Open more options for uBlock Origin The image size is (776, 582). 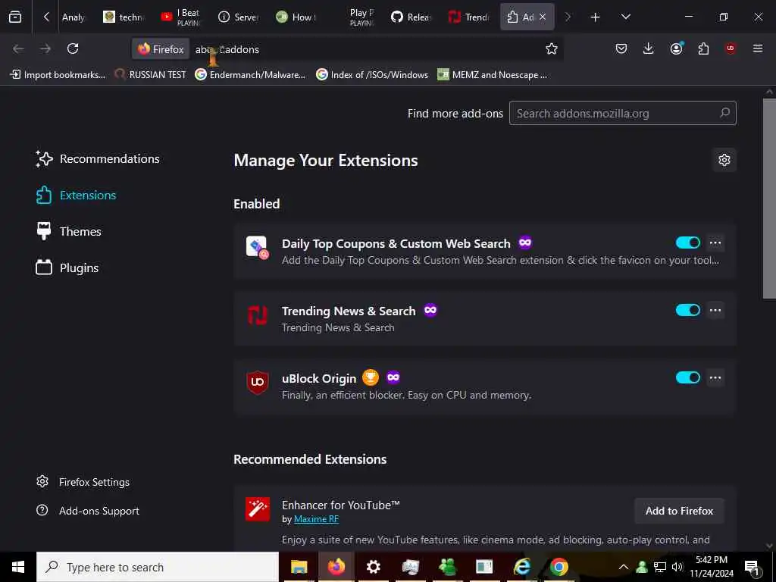tap(715, 377)
